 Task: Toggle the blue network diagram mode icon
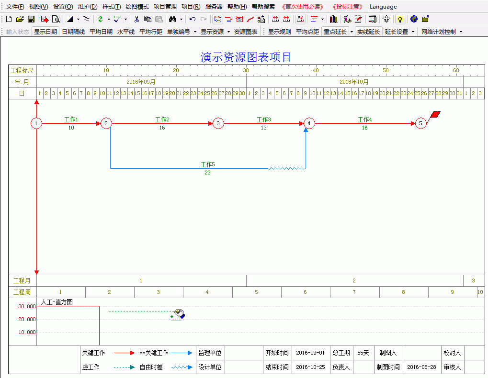pyautogui.click(x=218, y=19)
